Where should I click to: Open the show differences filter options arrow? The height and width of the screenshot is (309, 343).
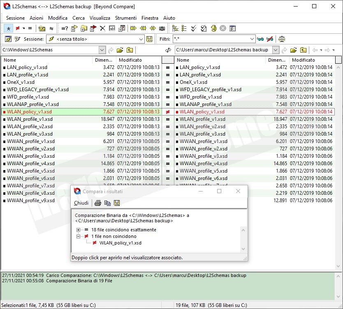pyautogui.click(x=23, y=28)
